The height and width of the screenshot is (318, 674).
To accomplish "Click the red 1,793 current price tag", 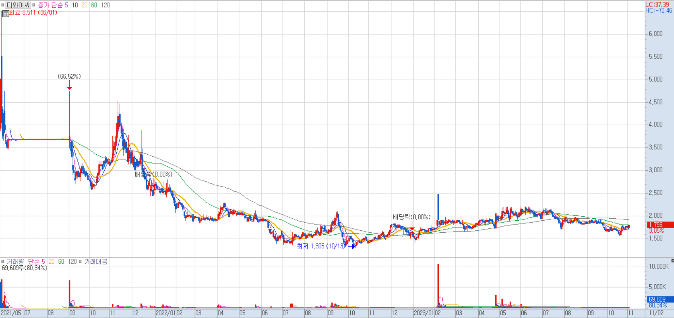I will coord(660,225).
